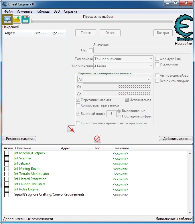Select the Inf Pulse Engine entry text
The width and height of the screenshot is (195, 224).
[26, 189]
